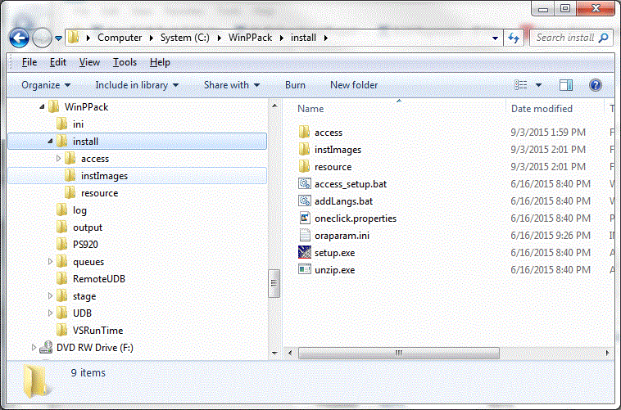This screenshot has height=410, width=621.
Task: Click the Search install input field
Action: click(564, 38)
